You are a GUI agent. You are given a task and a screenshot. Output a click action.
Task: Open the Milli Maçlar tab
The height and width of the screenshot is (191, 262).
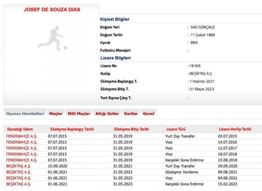click(x=79, y=113)
